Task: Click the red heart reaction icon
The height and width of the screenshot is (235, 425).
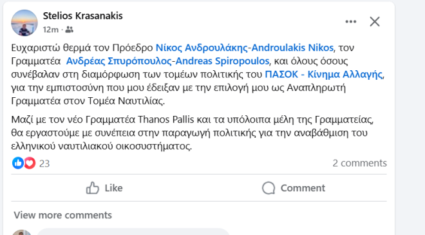Action: (30, 163)
